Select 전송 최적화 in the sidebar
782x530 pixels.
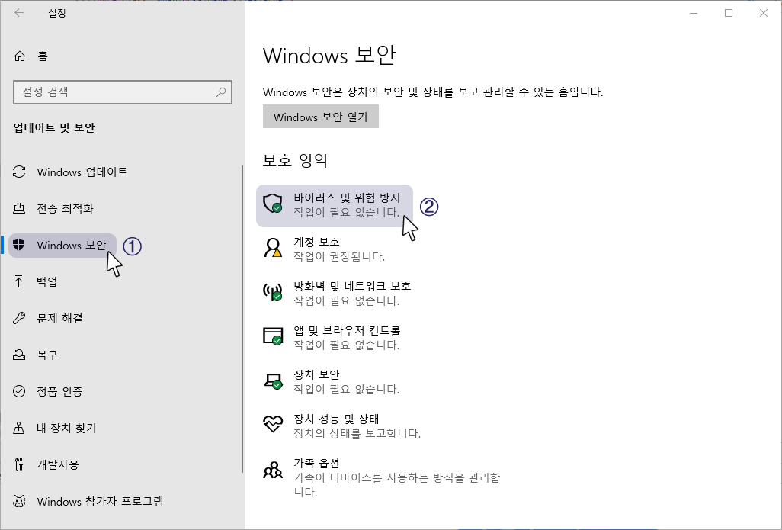coord(66,209)
